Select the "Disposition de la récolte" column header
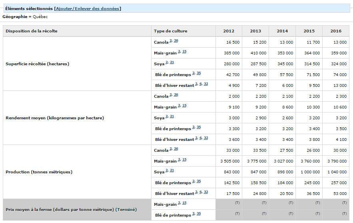 click(x=31, y=31)
